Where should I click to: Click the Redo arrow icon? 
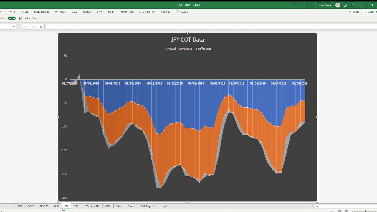[33, 19]
